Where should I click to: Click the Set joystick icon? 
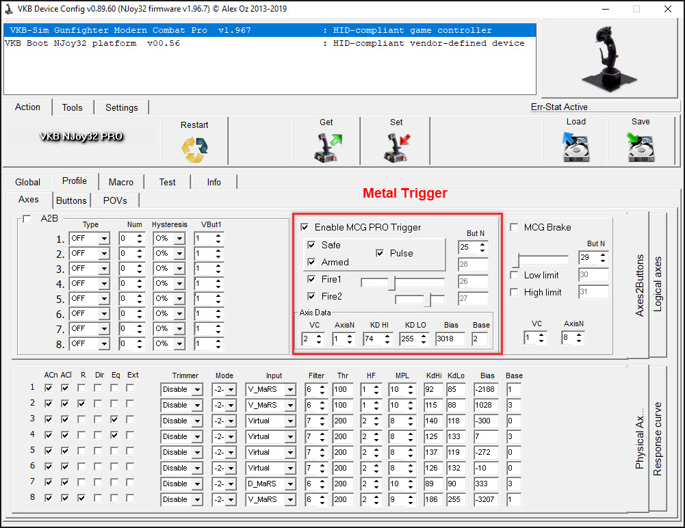tap(397, 148)
